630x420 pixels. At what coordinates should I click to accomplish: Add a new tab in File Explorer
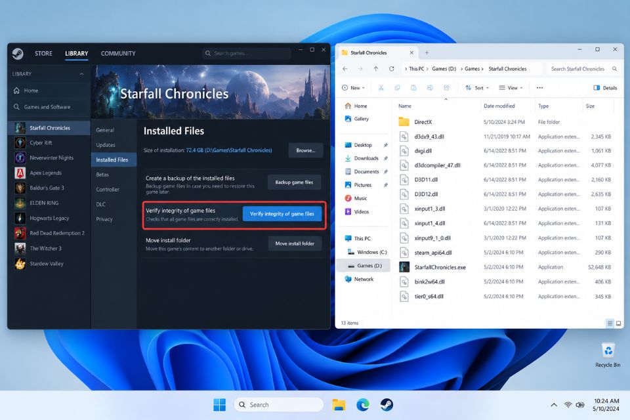point(427,52)
